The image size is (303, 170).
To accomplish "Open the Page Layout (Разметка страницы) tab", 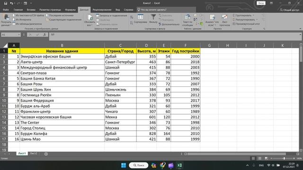I will (x=50, y=9).
